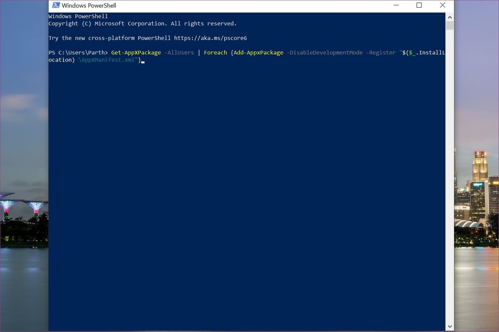Image resolution: width=499 pixels, height=332 pixels.
Task: Click the PowerShell icon in title bar
Action: click(56, 5)
